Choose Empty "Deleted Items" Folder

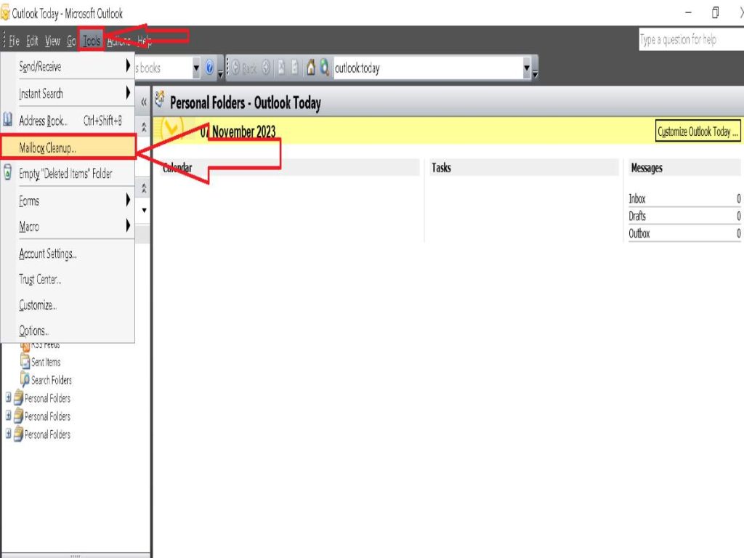(68, 174)
